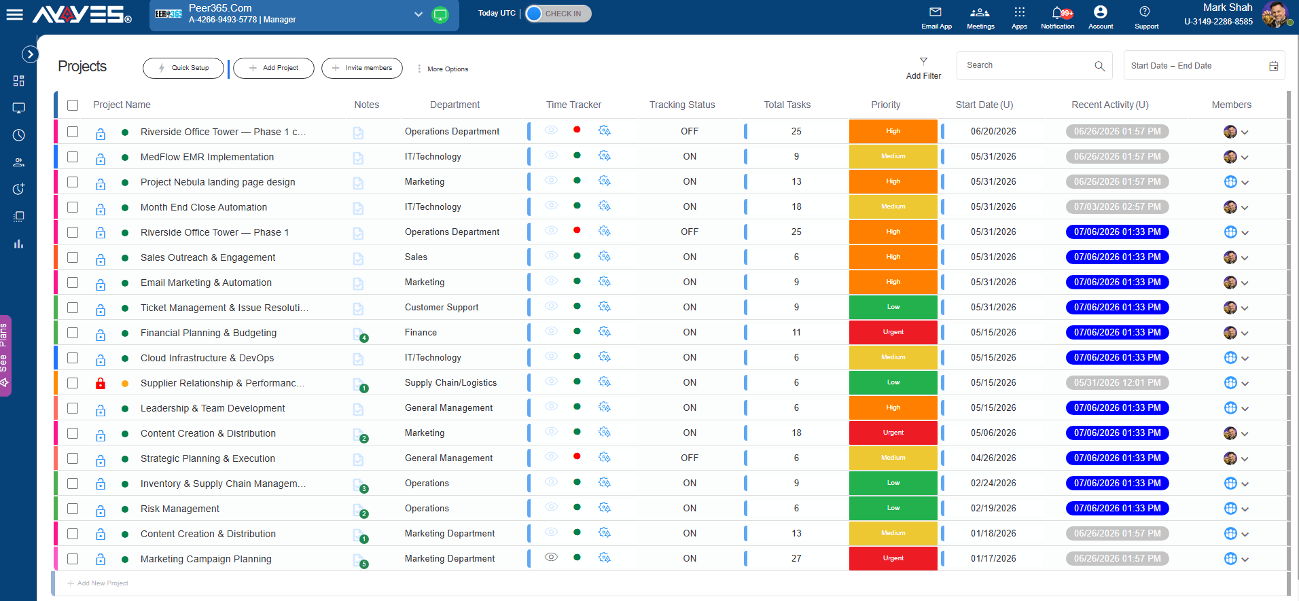Expand members chevron on Leadership & Team Development row
This screenshot has width=1299, height=601.
[1245, 409]
